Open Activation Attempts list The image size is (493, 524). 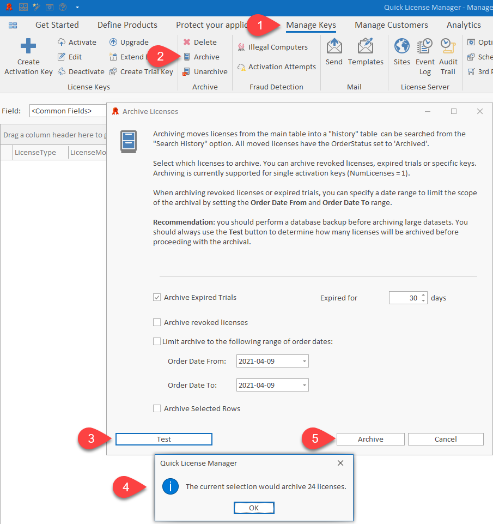tap(276, 67)
